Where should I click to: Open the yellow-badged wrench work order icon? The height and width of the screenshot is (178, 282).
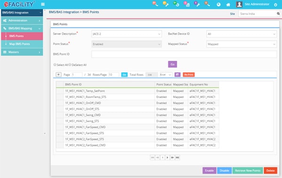165,4
